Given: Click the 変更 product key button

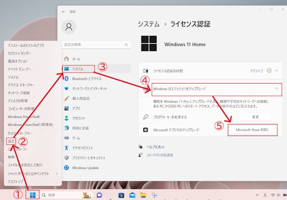Looking at the screenshot, I should pyautogui.click(x=255, y=117).
